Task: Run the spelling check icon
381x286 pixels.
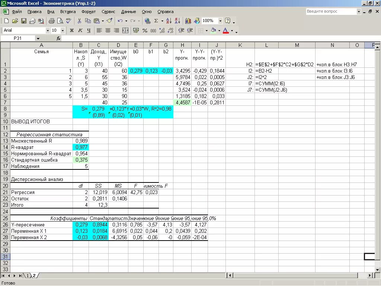Action: pyautogui.click(x=69, y=21)
